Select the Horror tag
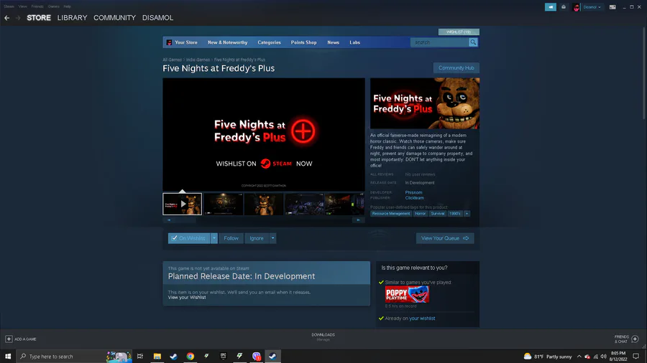 pos(420,214)
